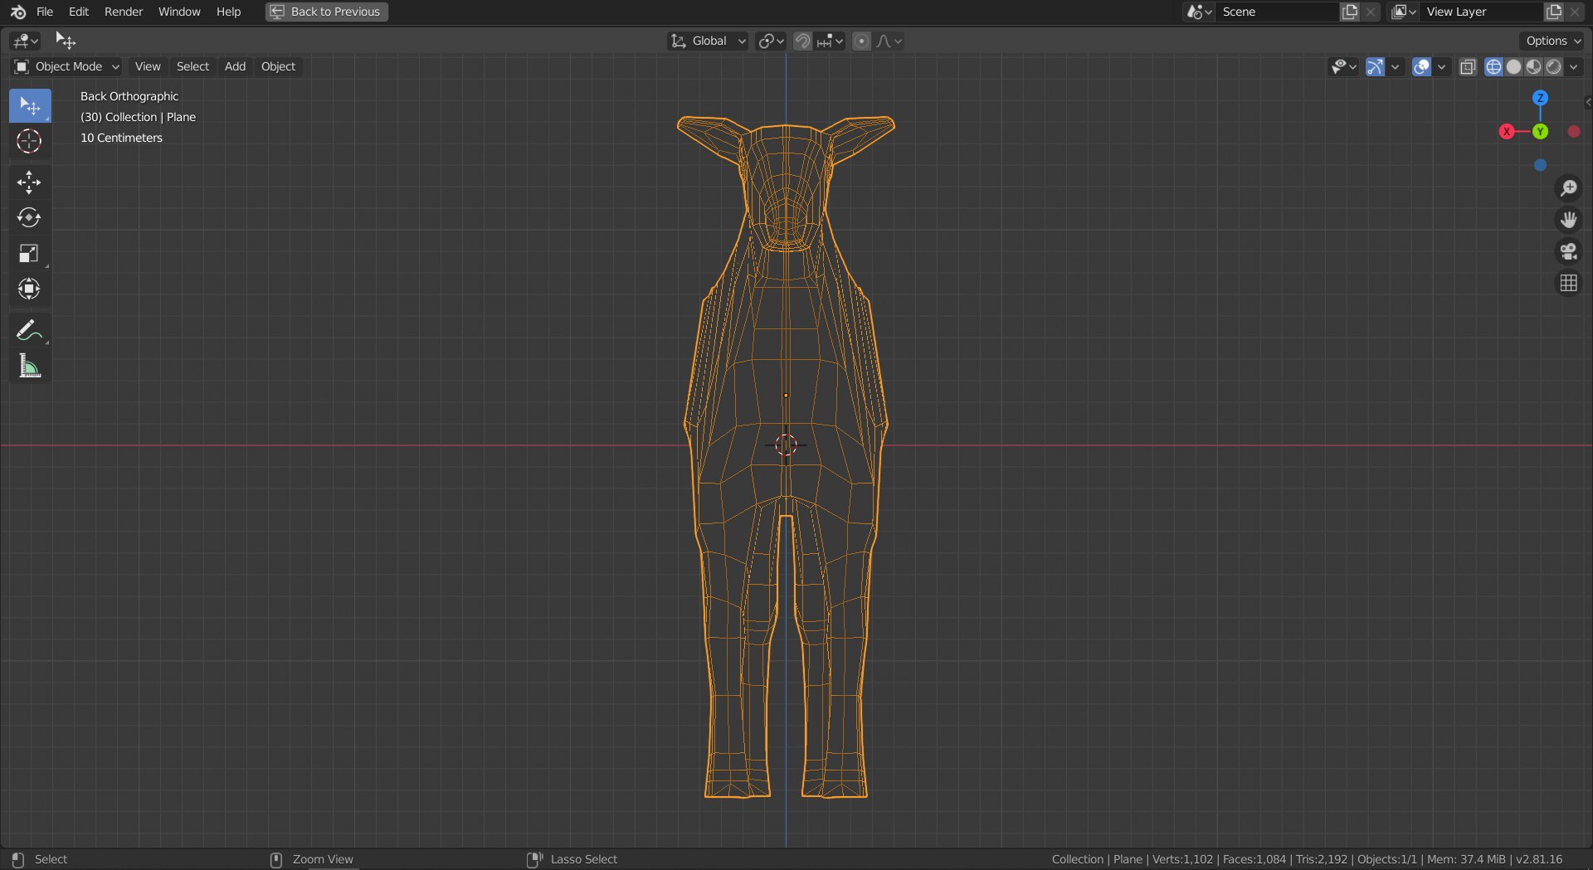Open the Help menu
The image size is (1593, 870).
click(228, 12)
